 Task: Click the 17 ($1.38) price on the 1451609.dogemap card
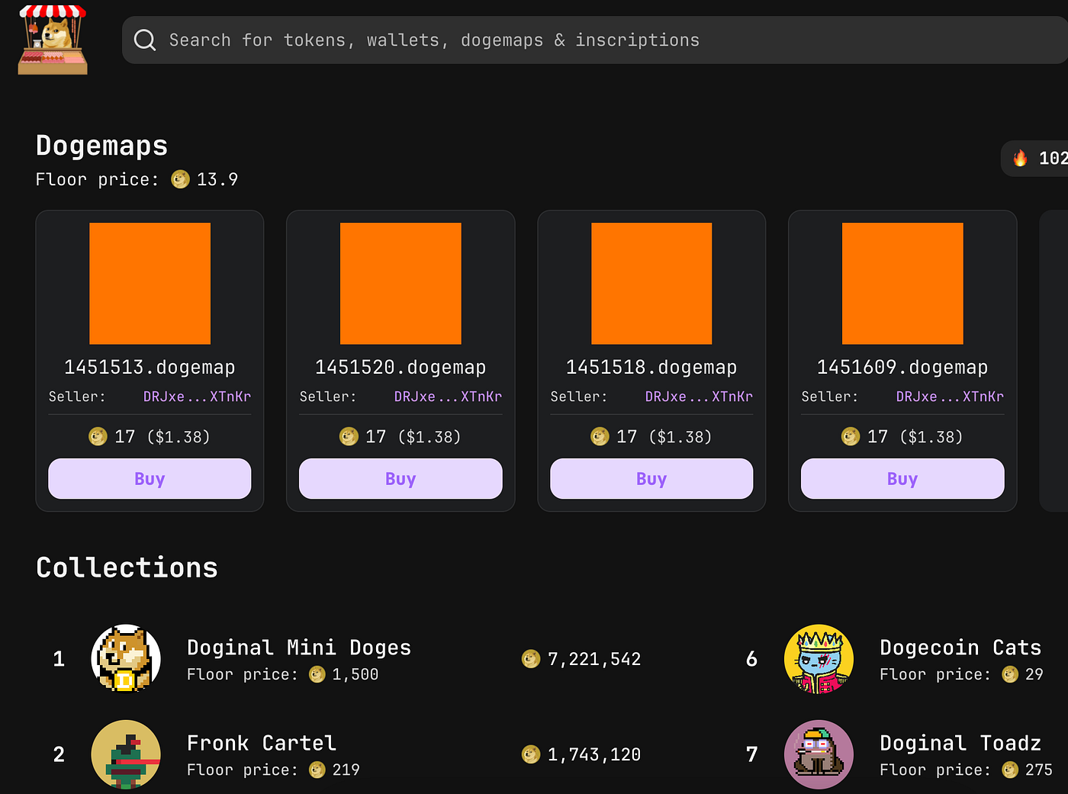pos(915,437)
